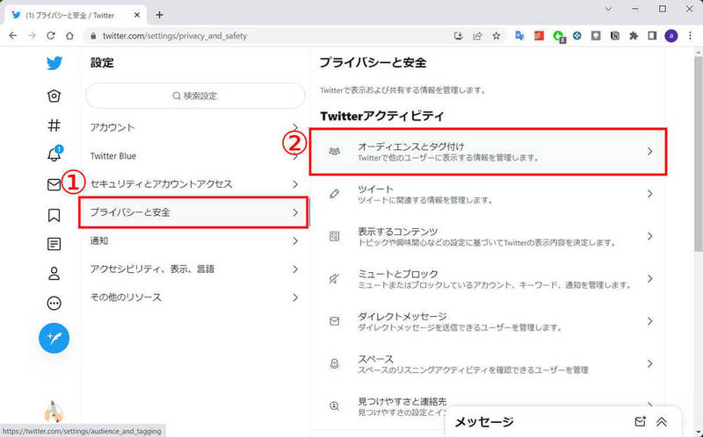Click Chrome tab search dropdown arrow

click(x=608, y=9)
